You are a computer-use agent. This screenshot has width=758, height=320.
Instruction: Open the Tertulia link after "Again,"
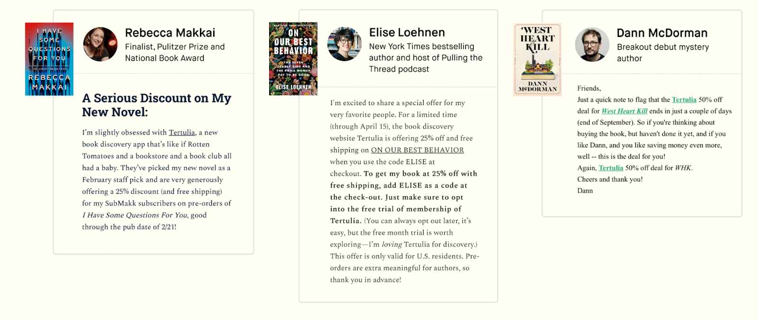611,168
